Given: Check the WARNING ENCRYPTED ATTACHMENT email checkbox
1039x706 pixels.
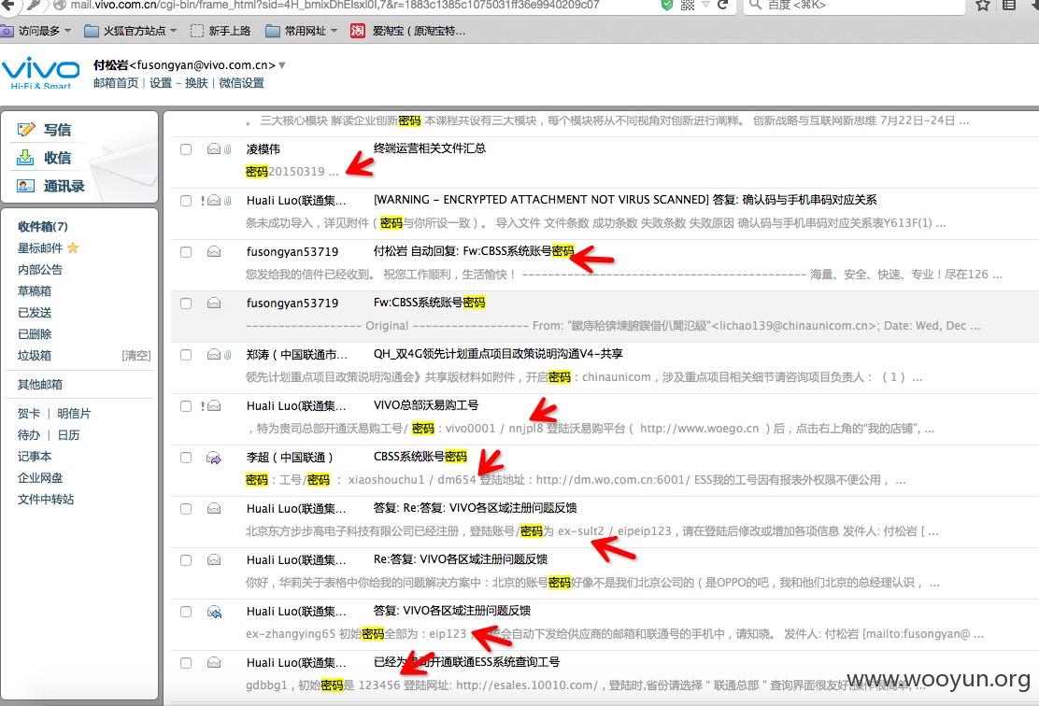Looking at the screenshot, I should (186, 200).
